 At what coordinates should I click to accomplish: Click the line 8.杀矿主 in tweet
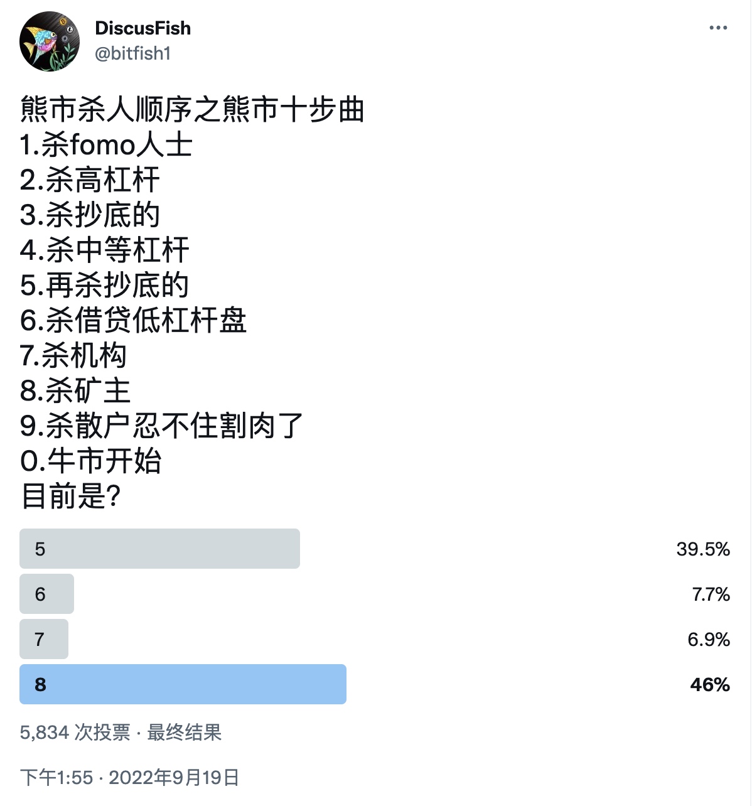[x=75, y=390]
